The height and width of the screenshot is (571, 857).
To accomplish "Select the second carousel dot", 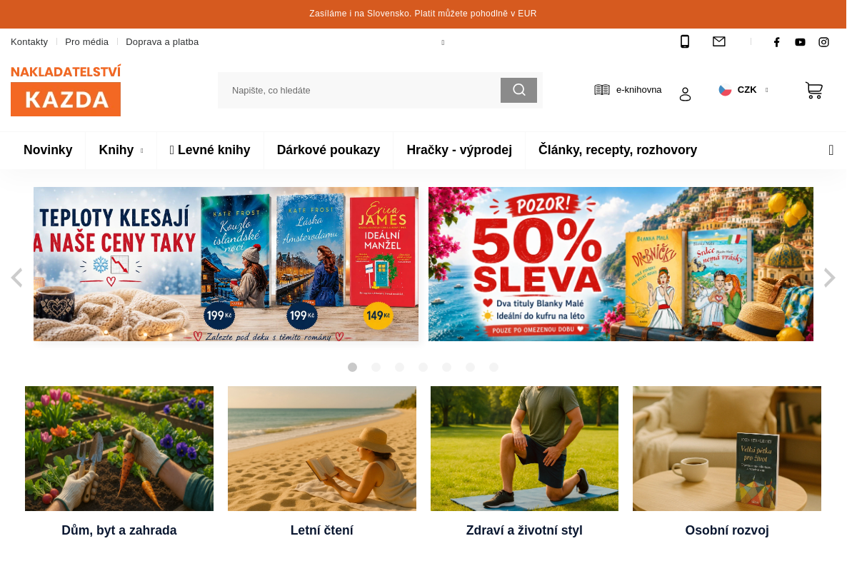I will point(376,368).
